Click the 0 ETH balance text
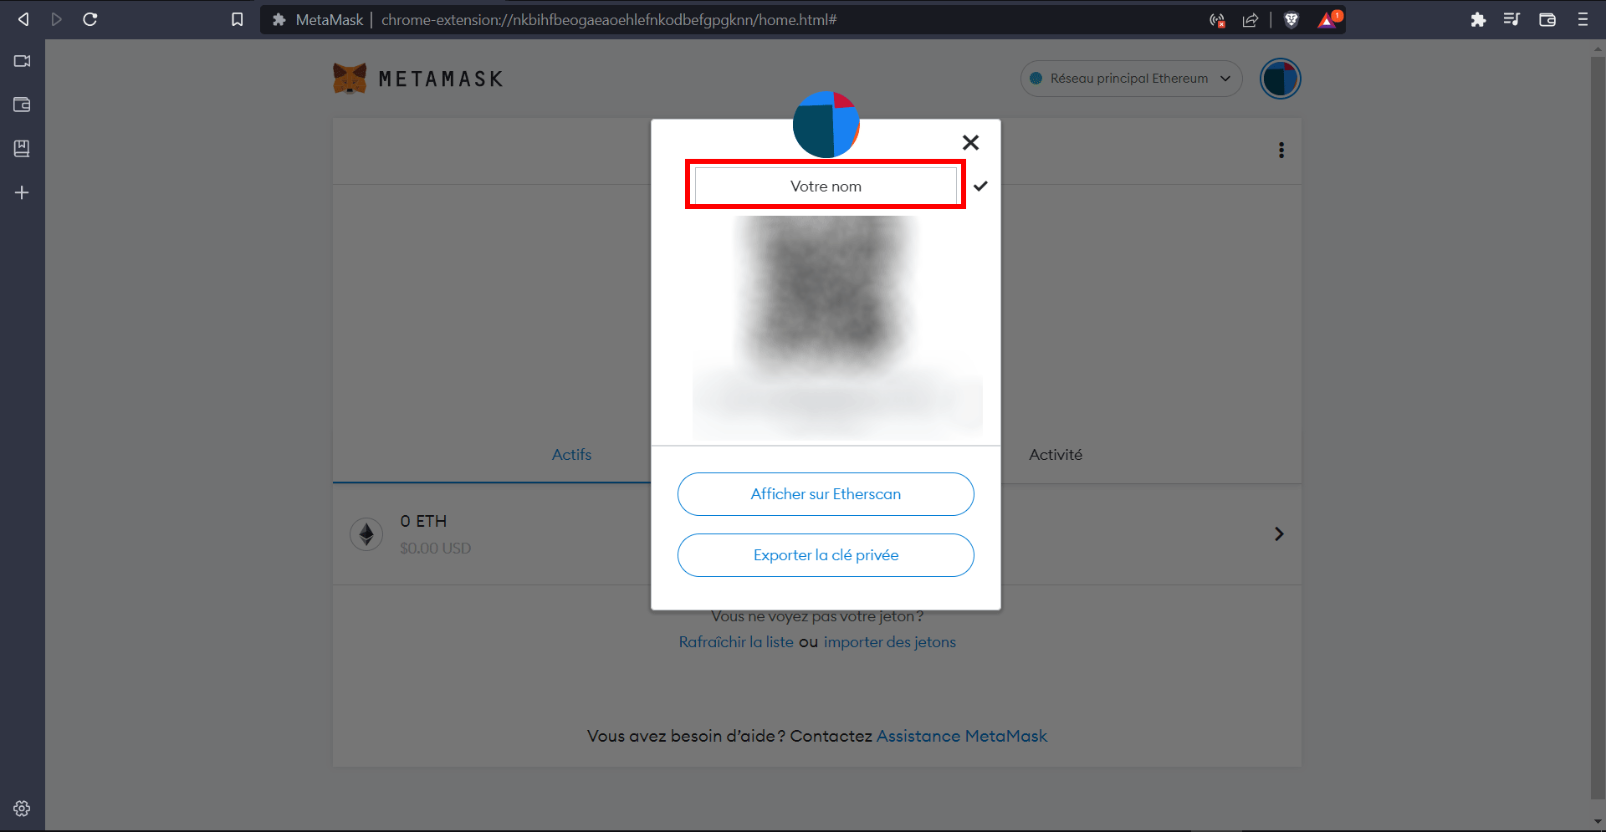 click(423, 521)
